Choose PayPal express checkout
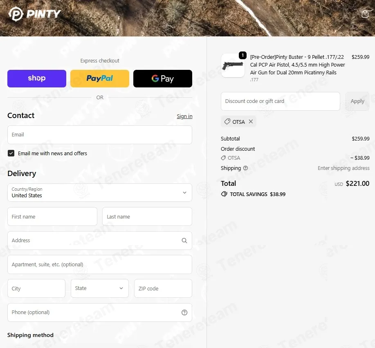This screenshot has width=375, height=348. tap(100, 78)
